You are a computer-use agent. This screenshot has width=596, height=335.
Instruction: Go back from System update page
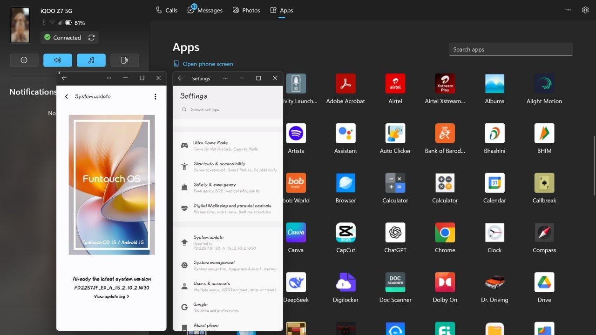click(67, 97)
